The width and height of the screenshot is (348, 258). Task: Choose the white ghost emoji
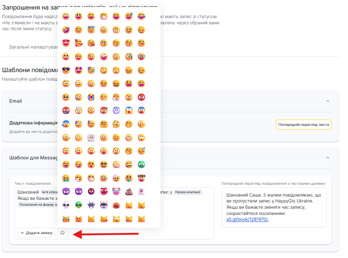(x=141, y=191)
